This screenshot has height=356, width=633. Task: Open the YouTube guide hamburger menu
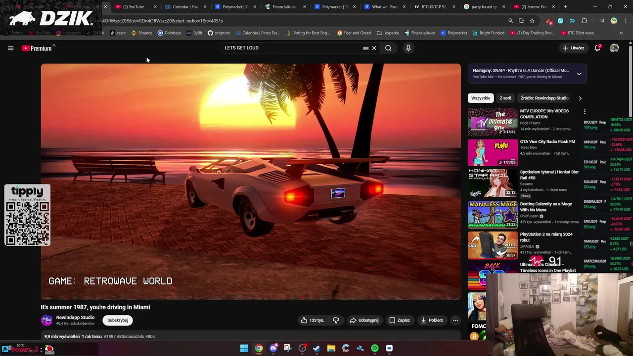tap(10, 48)
